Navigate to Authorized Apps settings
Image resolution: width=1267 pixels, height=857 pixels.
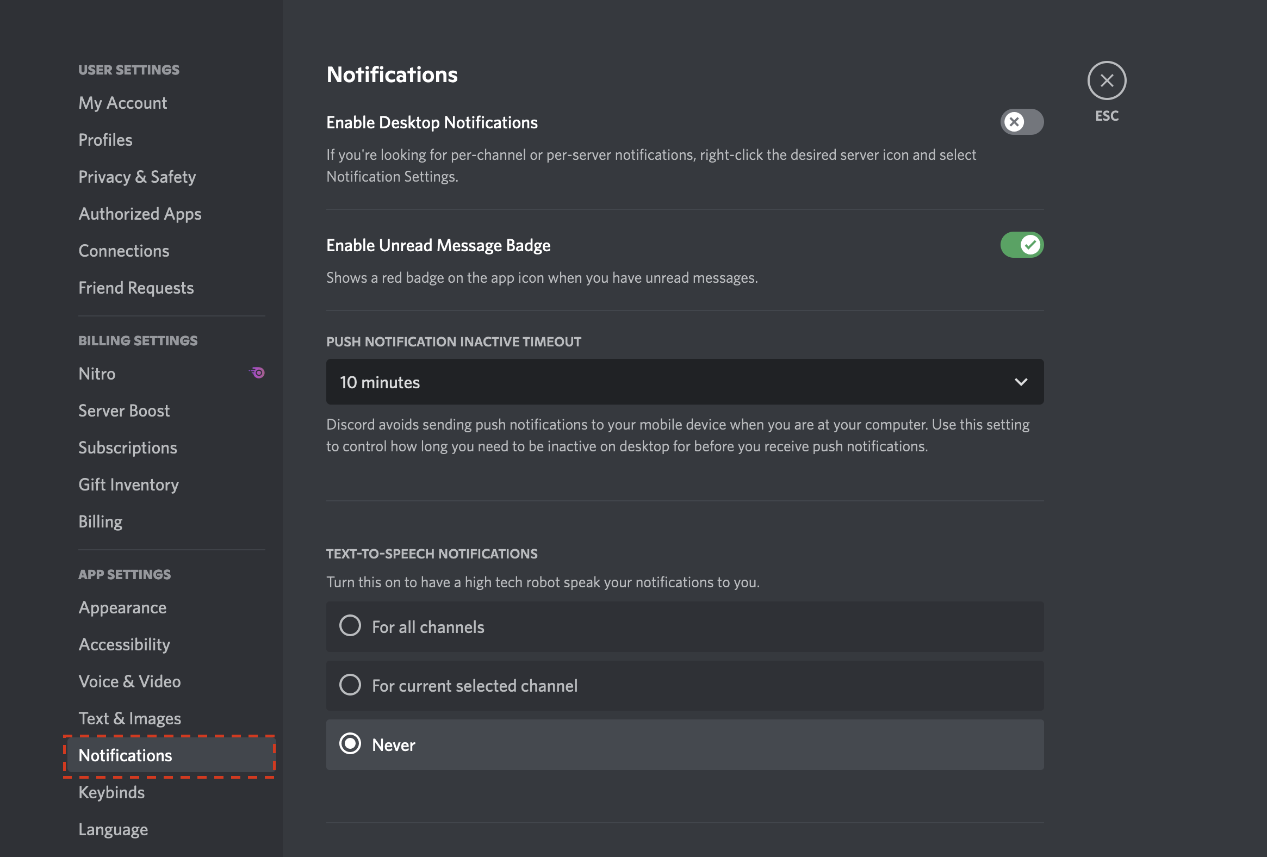(x=139, y=213)
